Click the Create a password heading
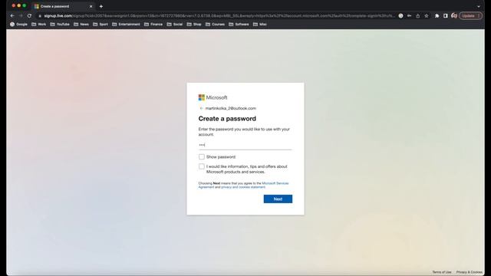The width and height of the screenshot is (491, 276). point(227,119)
